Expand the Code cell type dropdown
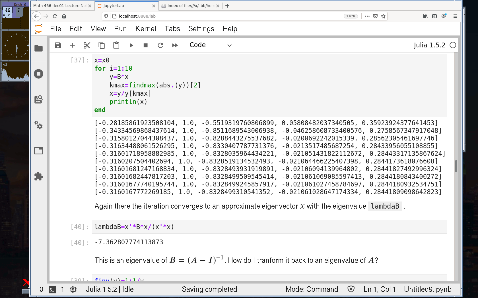This screenshot has height=298, width=478. [x=211, y=45]
